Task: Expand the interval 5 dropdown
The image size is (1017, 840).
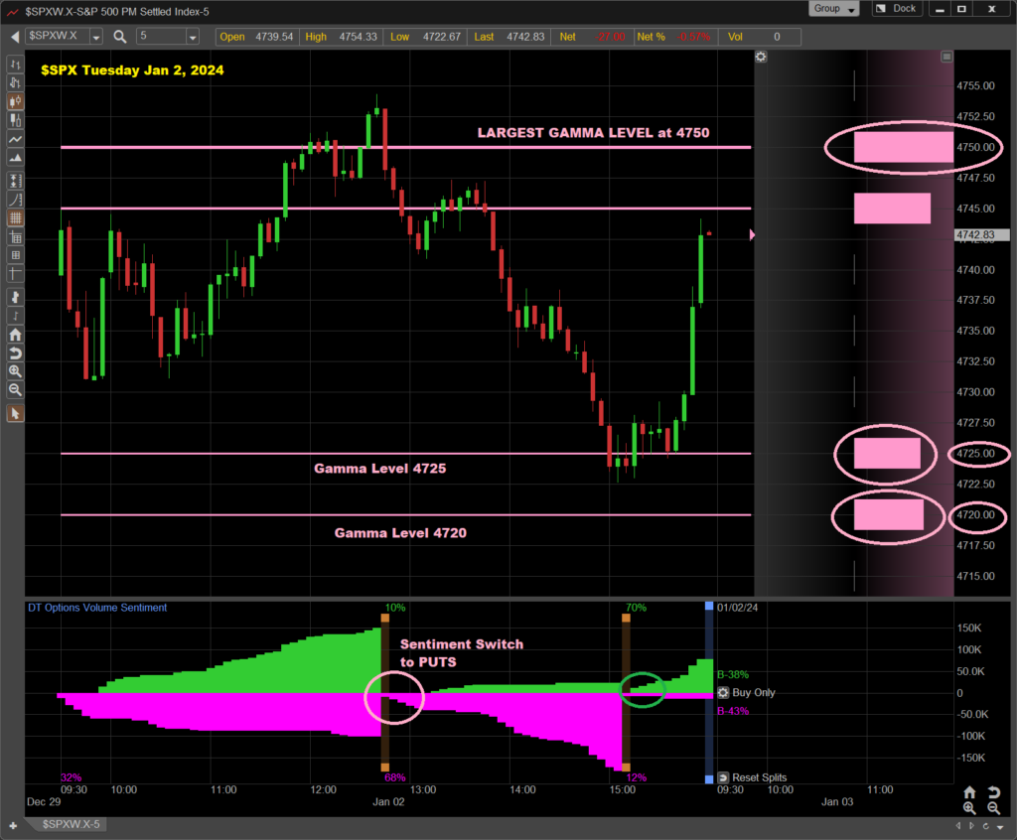Action: point(193,37)
